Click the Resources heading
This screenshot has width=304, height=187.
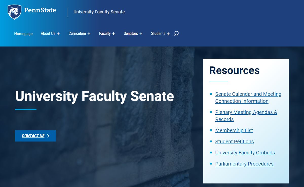(x=234, y=70)
